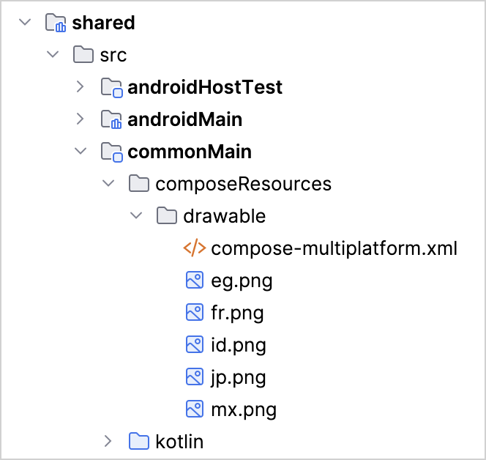Click the blue kotlin folder icon
Viewport: 486px width, 460px height.
[x=139, y=441]
